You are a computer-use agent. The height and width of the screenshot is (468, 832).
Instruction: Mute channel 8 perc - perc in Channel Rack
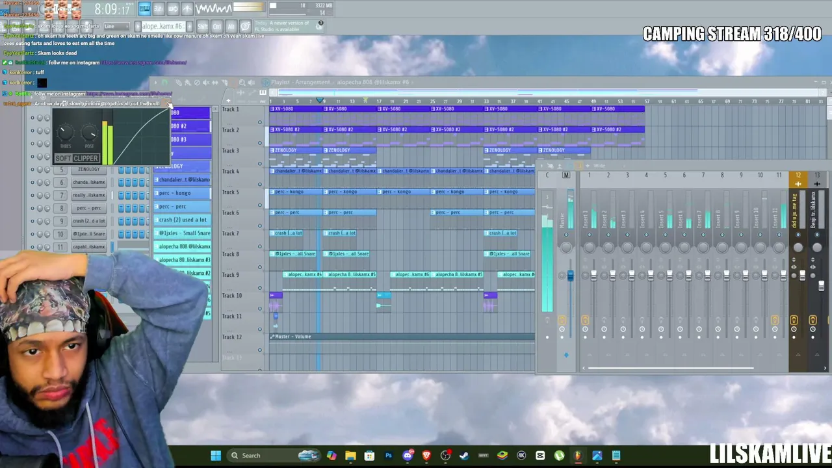32,208
